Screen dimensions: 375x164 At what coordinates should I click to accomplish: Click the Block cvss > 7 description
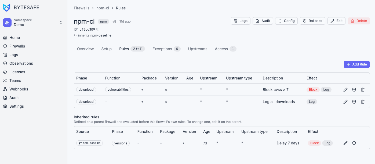pyautogui.click(x=276, y=90)
